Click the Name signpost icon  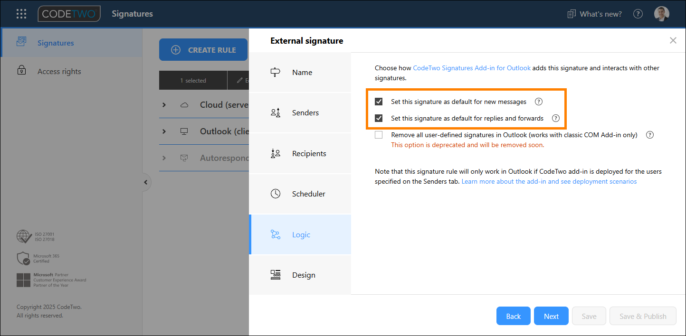pyautogui.click(x=276, y=72)
